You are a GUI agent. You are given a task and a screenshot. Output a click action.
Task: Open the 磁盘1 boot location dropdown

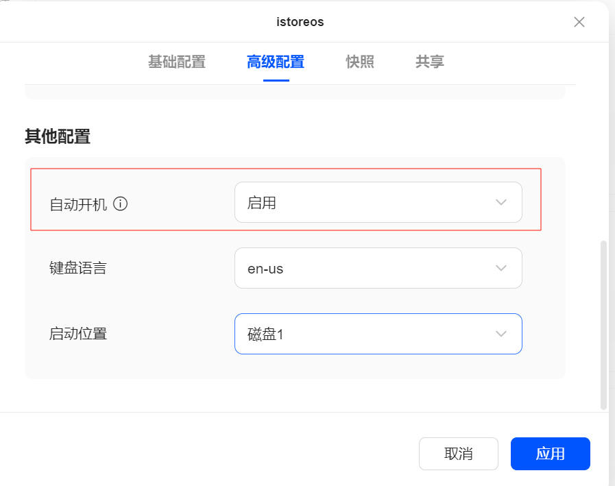pyautogui.click(x=378, y=334)
